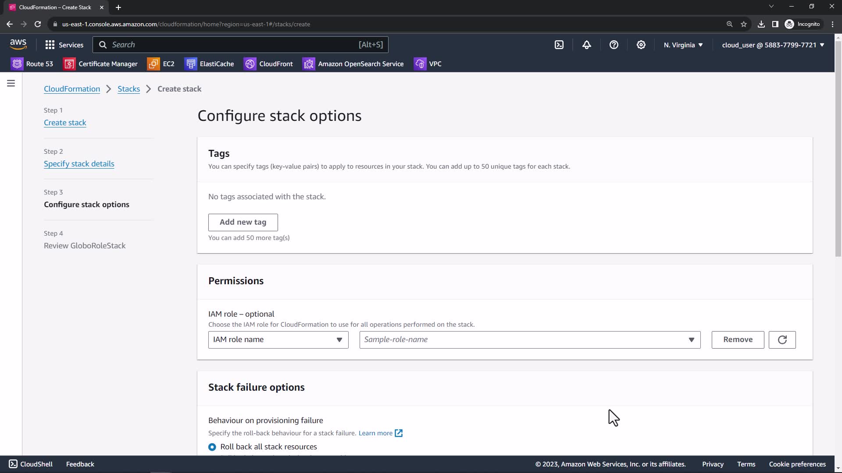Expand the IAM role name dropdown
Image resolution: width=842 pixels, height=473 pixels.
(x=278, y=340)
